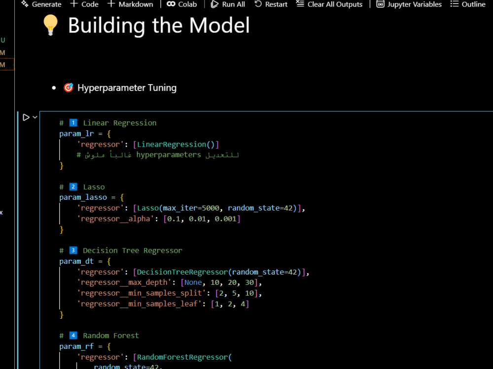Click the '# 4 Random Forest' comment
The width and height of the screenshot is (493, 369).
(99, 336)
